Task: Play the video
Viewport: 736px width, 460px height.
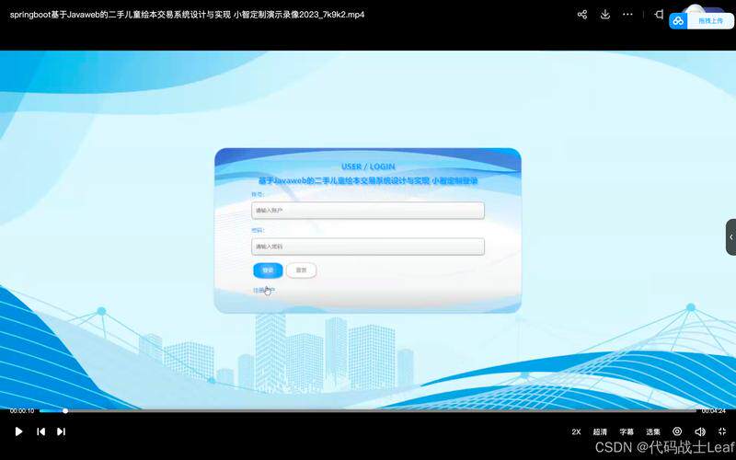Action: click(x=18, y=431)
